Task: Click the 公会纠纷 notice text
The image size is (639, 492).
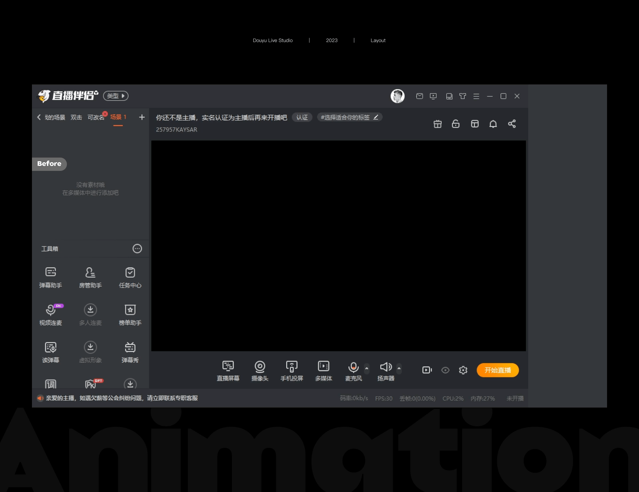Action: pyautogui.click(x=122, y=398)
